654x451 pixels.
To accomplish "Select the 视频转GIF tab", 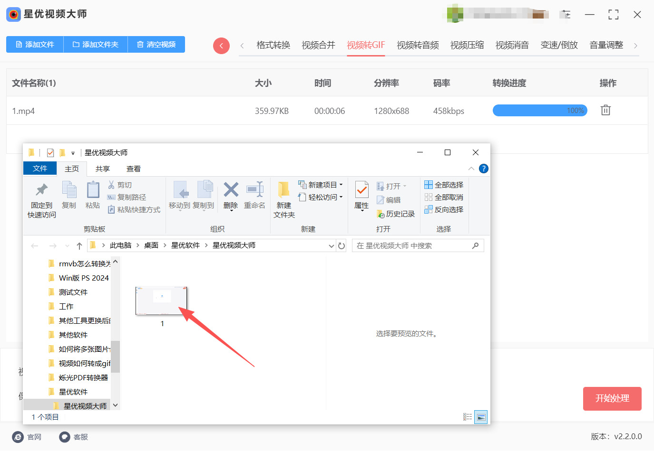I will coord(366,45).
